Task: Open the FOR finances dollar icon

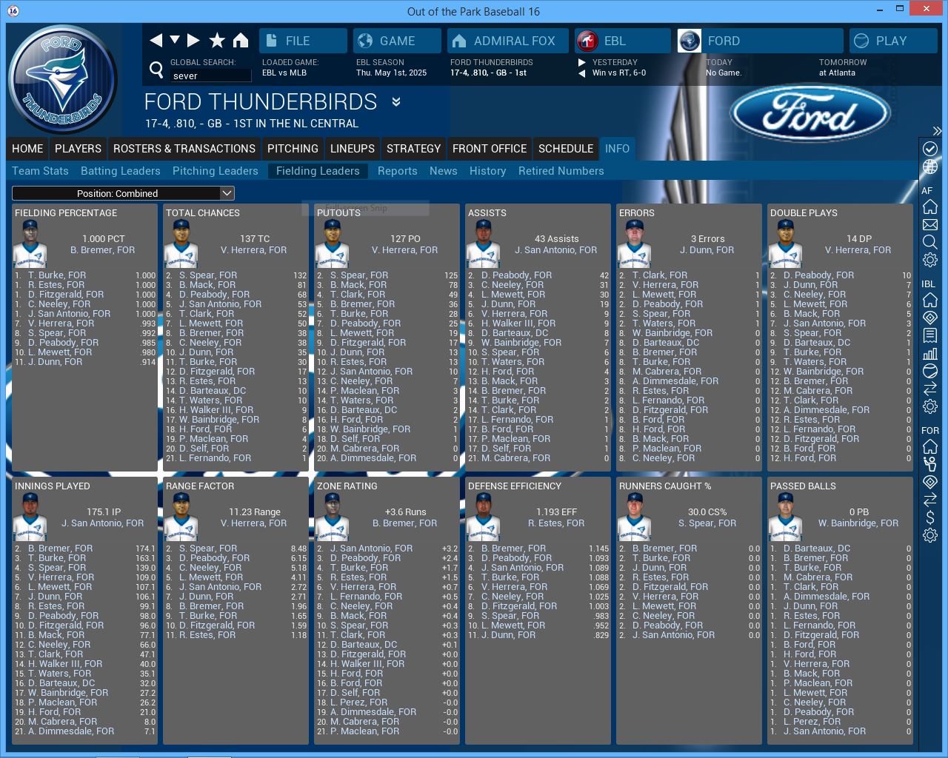Action: [x=930, y=517]
